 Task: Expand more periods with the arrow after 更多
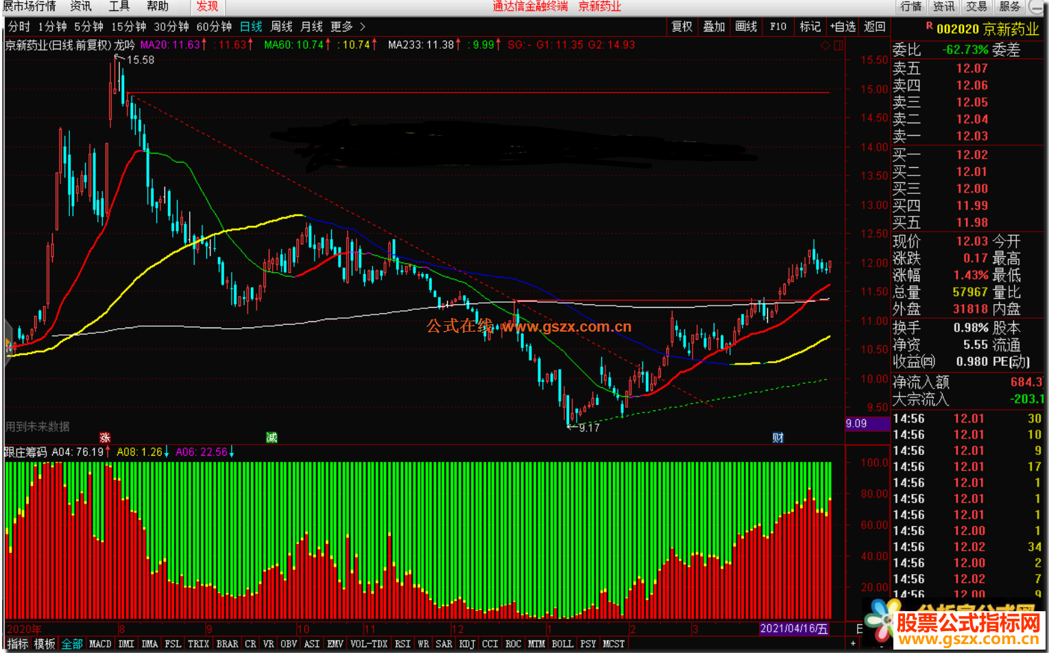363,27
